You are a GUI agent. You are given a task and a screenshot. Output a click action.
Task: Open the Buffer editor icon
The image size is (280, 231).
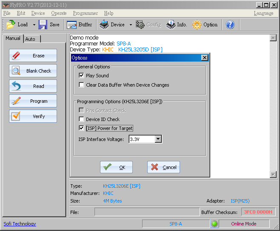pyautogui.click(x=71, y=25)
